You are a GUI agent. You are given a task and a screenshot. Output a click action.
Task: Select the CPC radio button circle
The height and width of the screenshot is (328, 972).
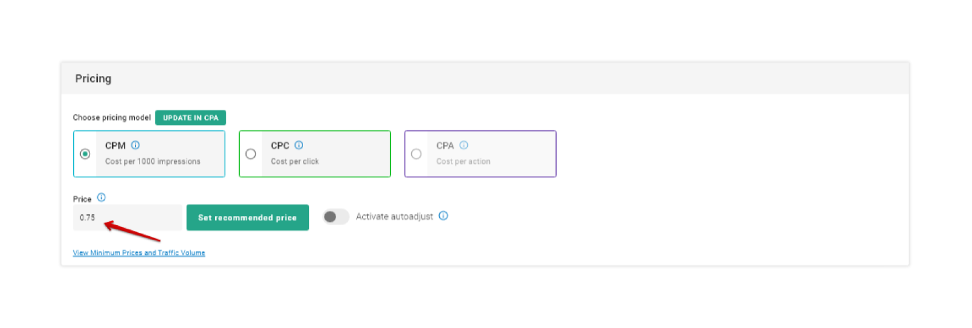(251, 154)
